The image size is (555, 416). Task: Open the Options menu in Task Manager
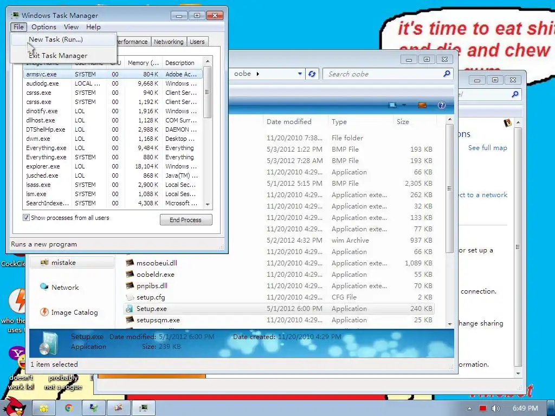coord(43,27)
